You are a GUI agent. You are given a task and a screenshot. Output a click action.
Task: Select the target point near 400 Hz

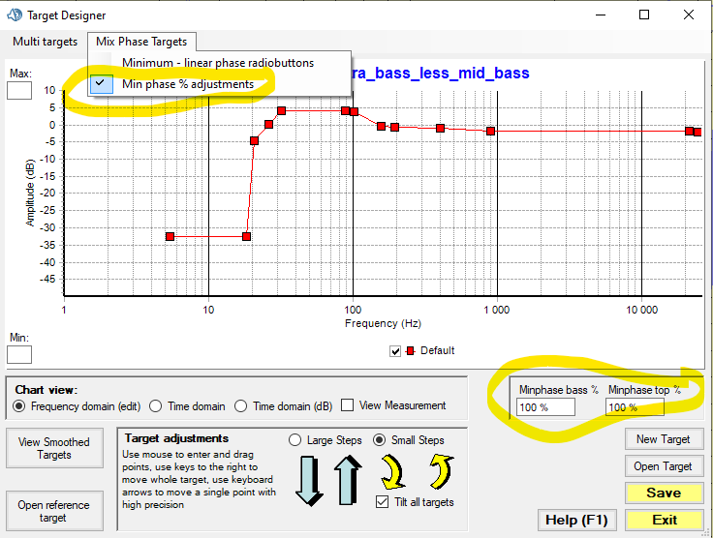(x=440, y=129)
